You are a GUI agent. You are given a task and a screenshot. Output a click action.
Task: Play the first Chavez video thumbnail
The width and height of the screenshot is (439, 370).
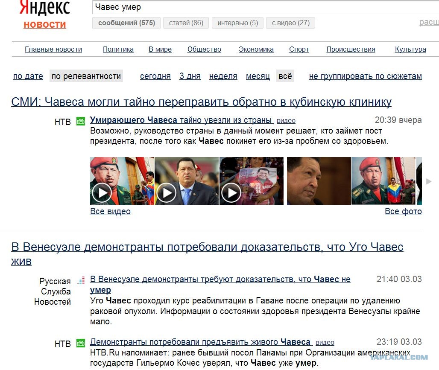click(122, 181)
